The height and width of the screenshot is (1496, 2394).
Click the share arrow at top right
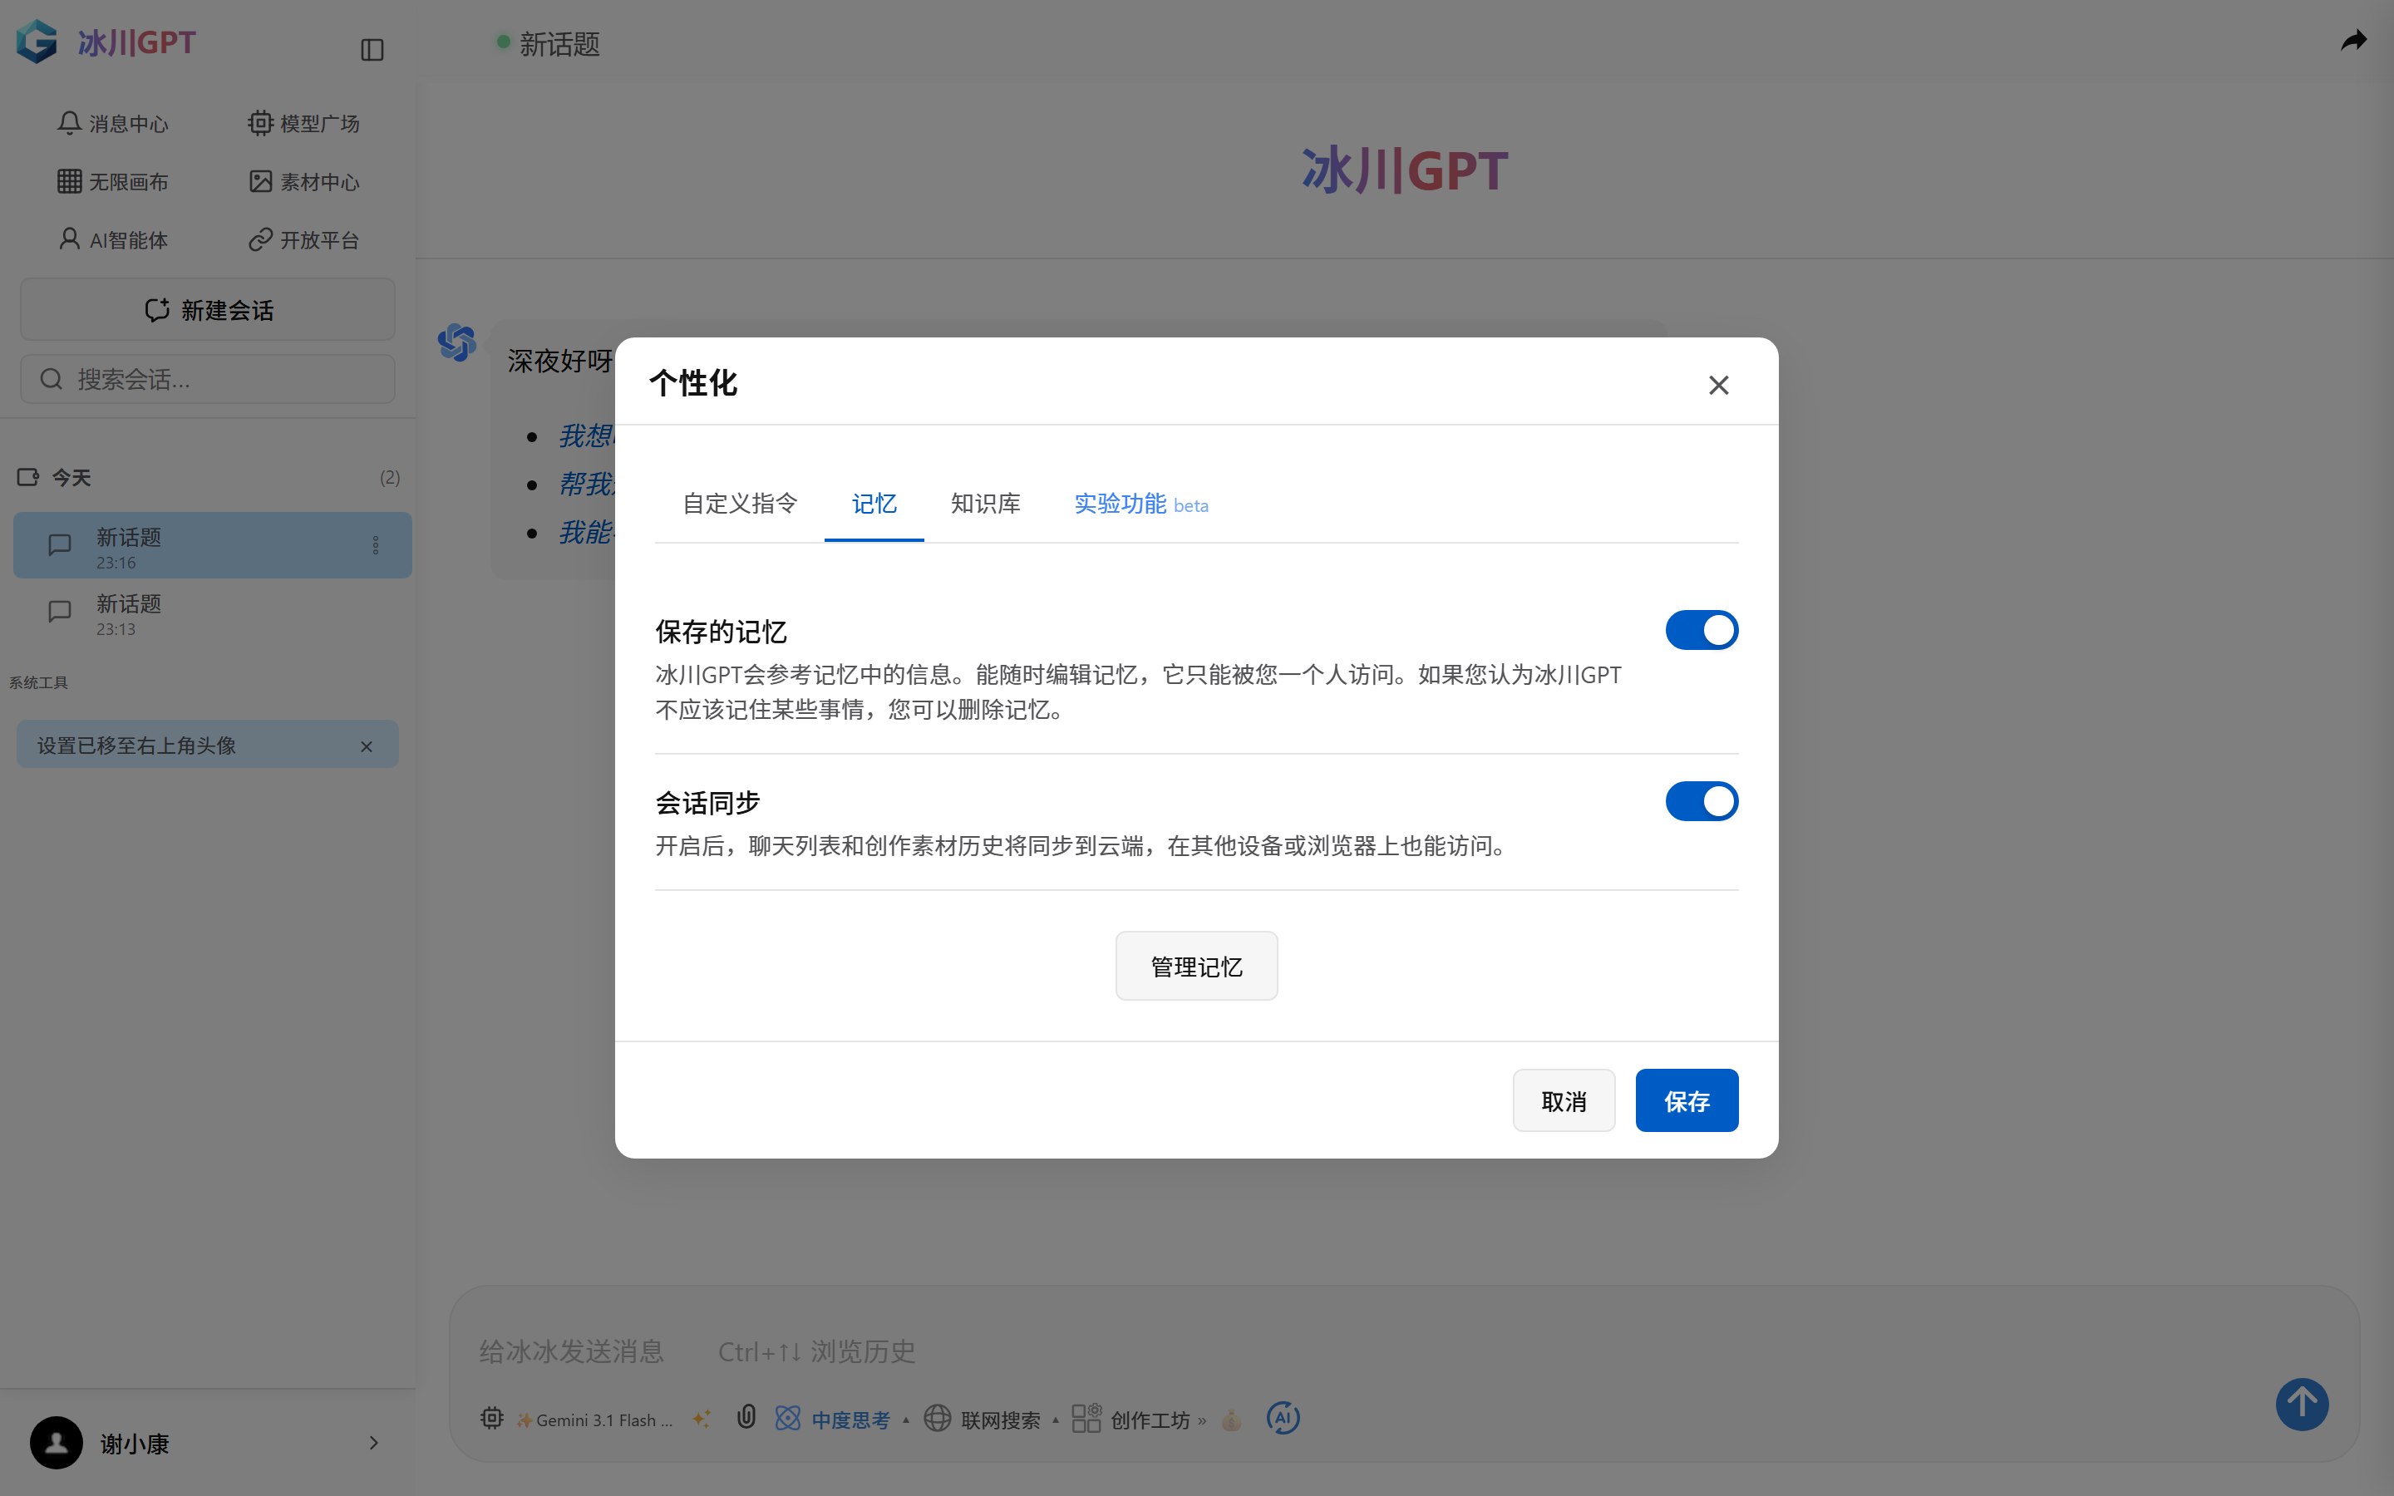(x=2353, y=41)
